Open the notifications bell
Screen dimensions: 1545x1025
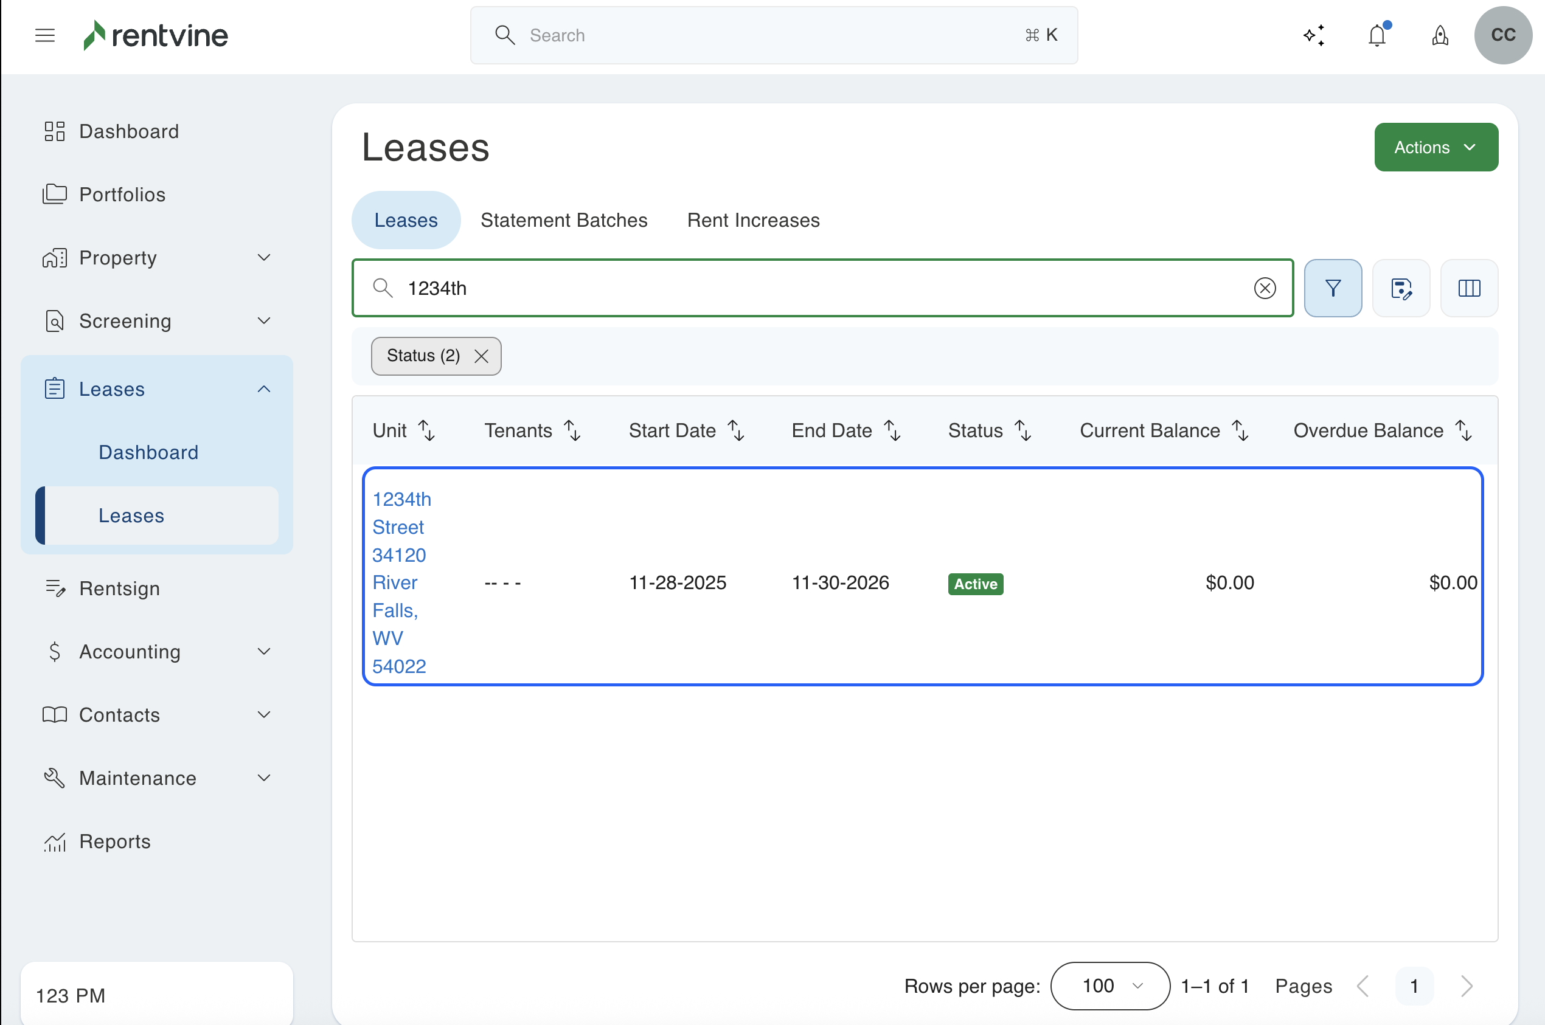pyautogui.click(x=1377, y=35)
